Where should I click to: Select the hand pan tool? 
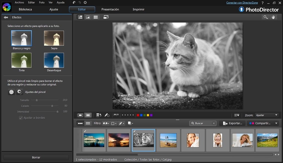pyautogui.click(x=273, y=17)
